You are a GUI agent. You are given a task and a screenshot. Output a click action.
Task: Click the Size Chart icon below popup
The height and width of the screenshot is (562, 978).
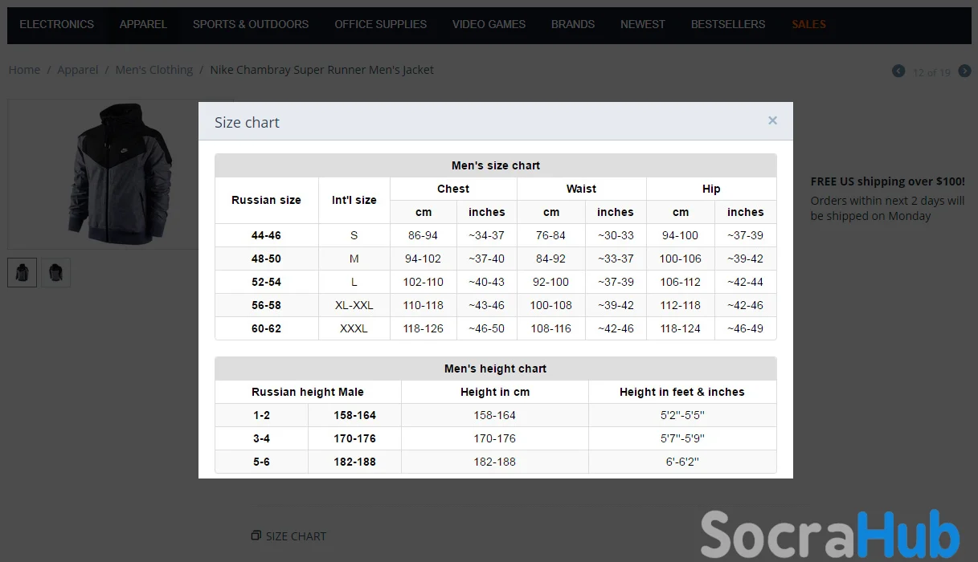click(256, 536)
